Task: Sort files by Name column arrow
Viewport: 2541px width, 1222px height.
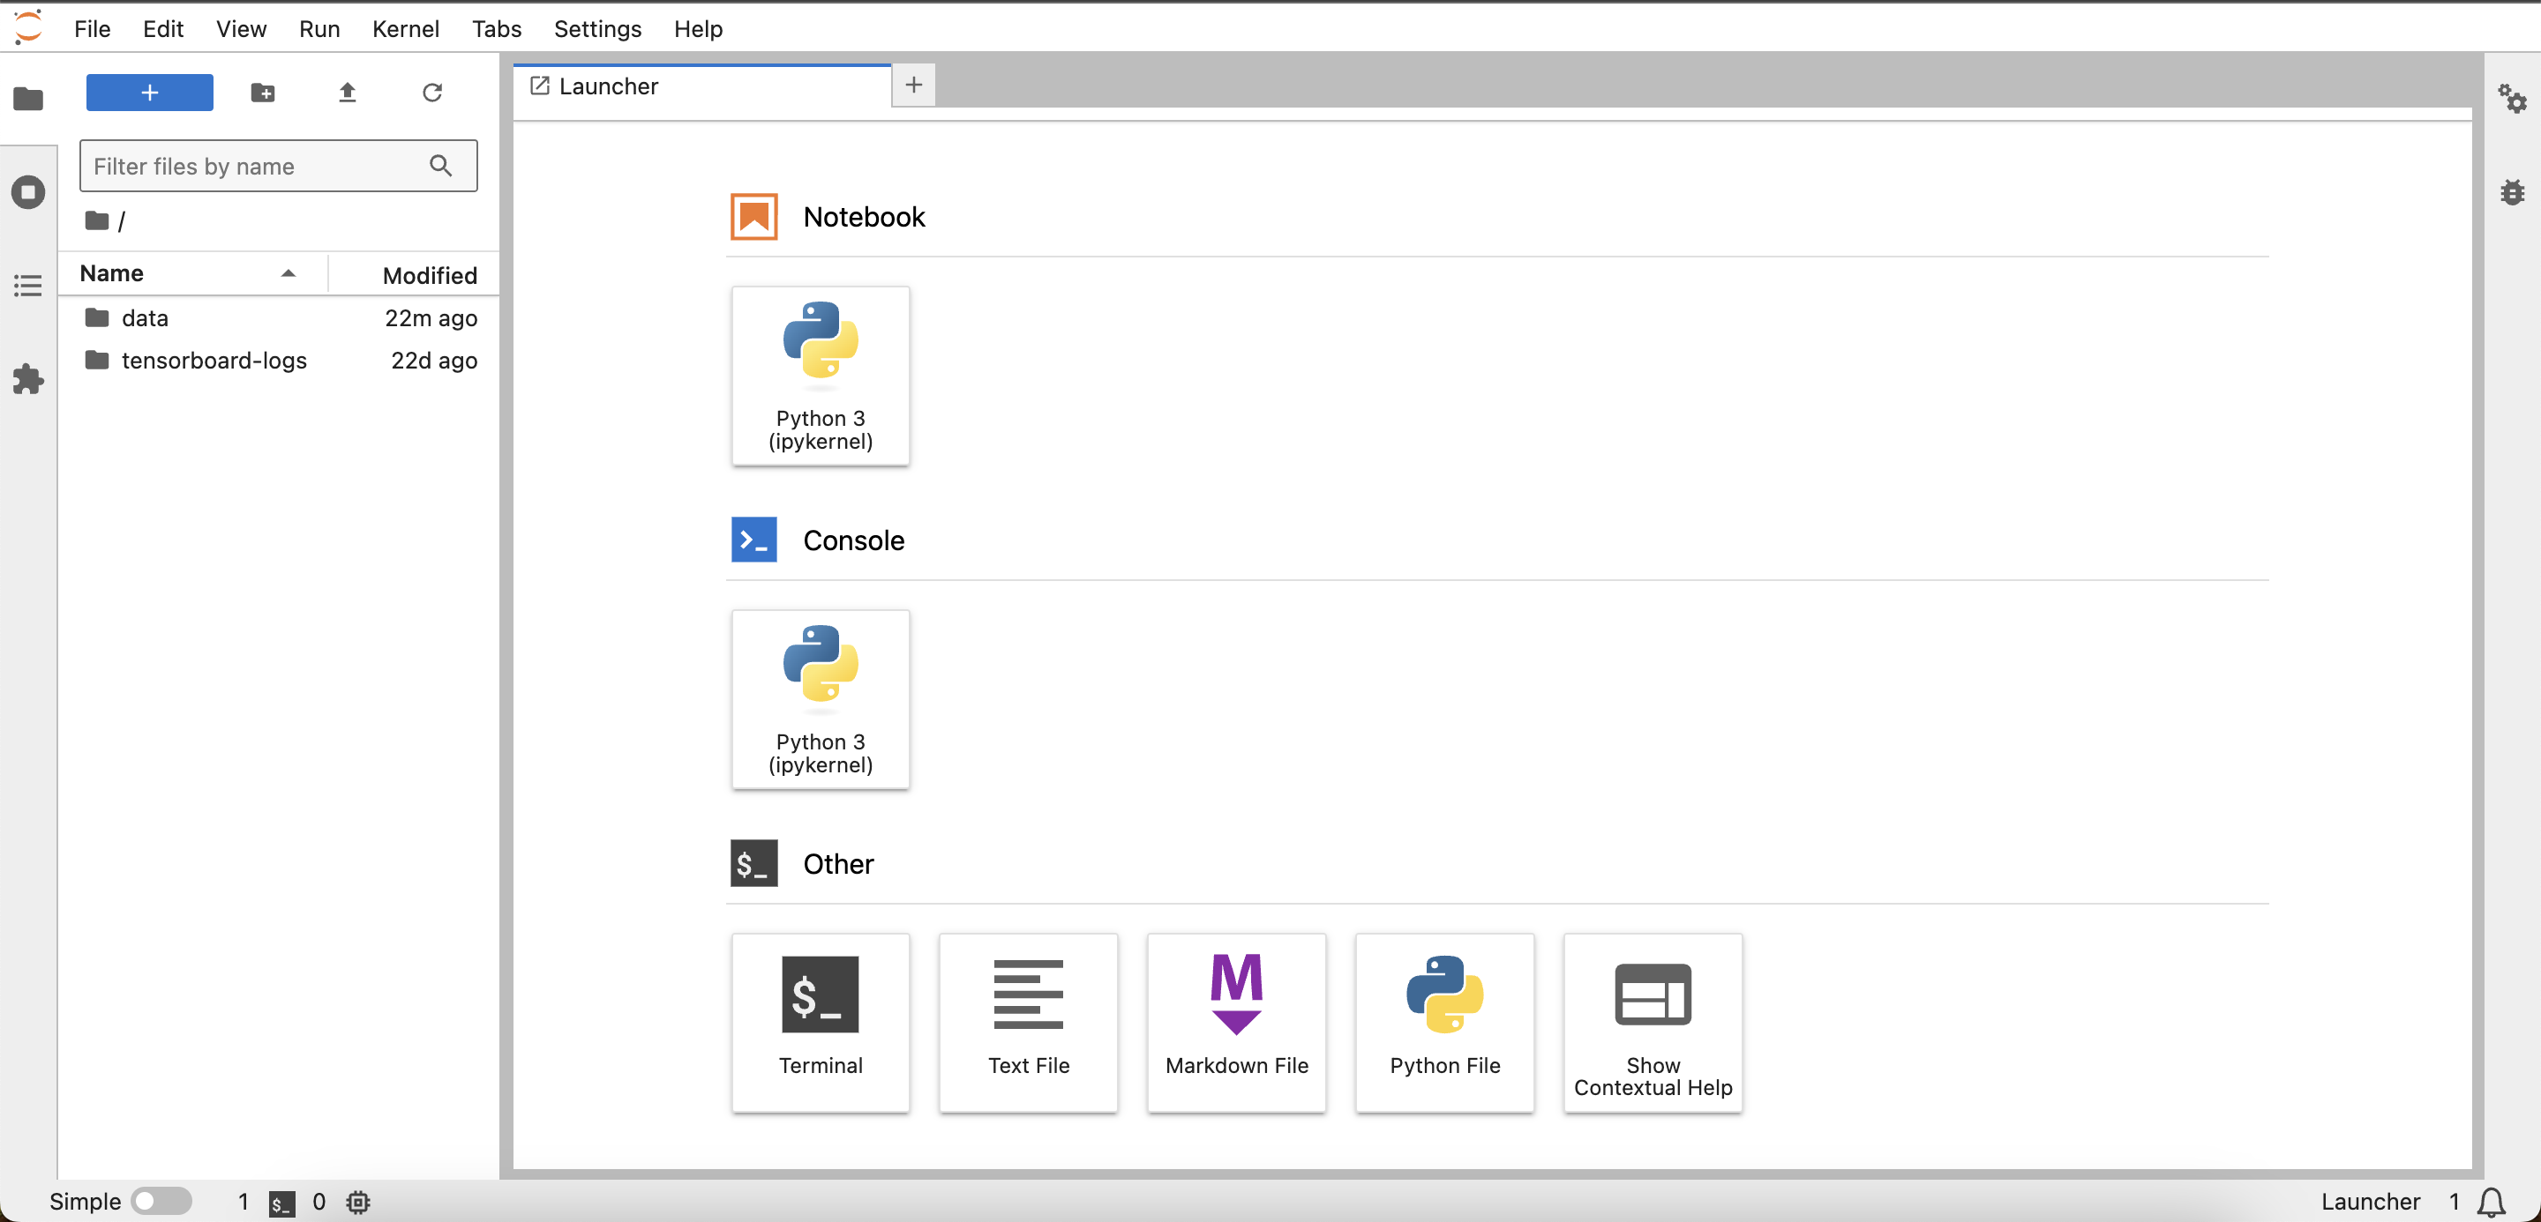Action: (x=288, y=274)
